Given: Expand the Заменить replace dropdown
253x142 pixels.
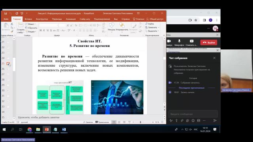Looking at the screenshot, I should click(x=152, y=27).
